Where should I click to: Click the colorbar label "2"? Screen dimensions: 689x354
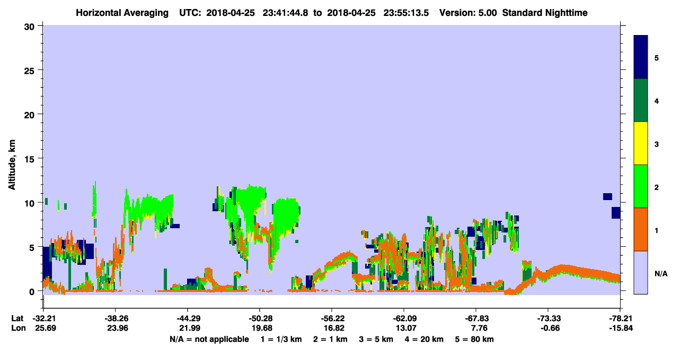click(657, 187)
